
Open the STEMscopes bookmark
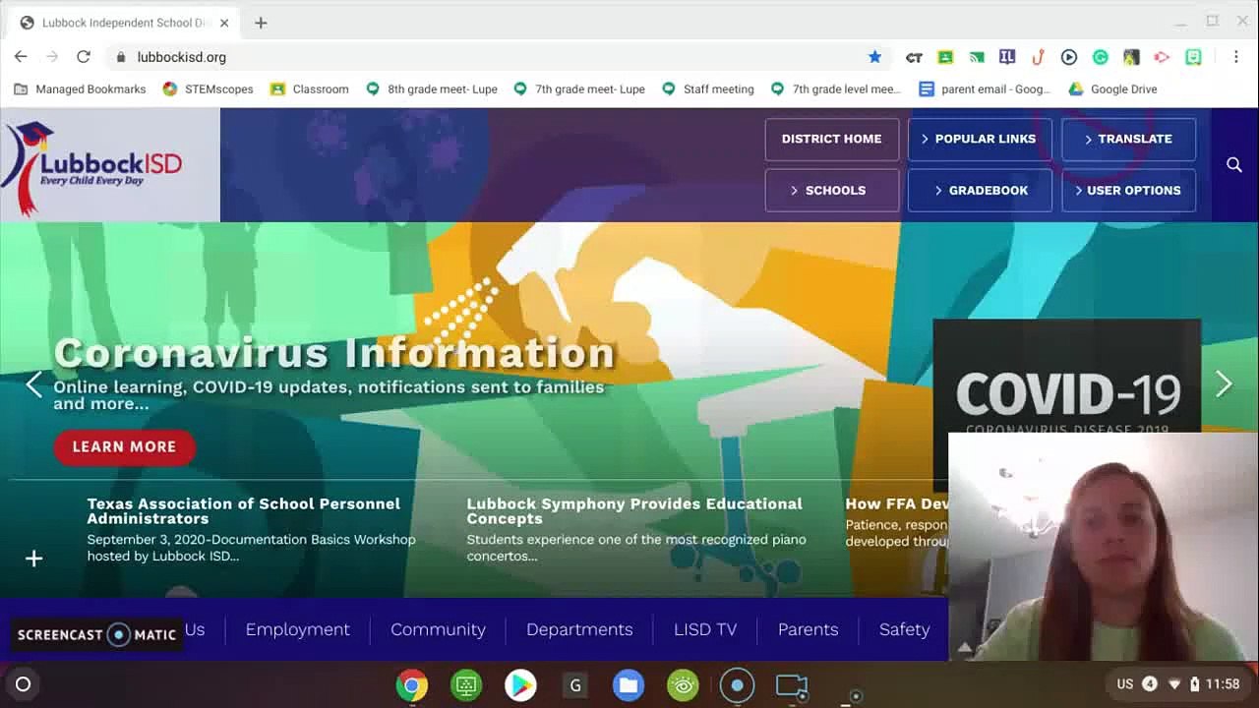(208, 88)
